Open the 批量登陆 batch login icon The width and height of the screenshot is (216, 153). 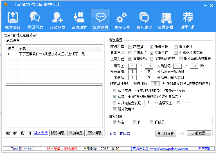point(13,20)
